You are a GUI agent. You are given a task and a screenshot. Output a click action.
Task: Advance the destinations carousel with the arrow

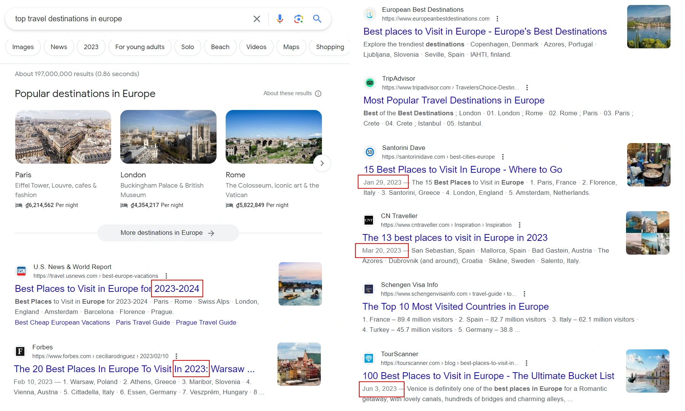tap(322, 163)
